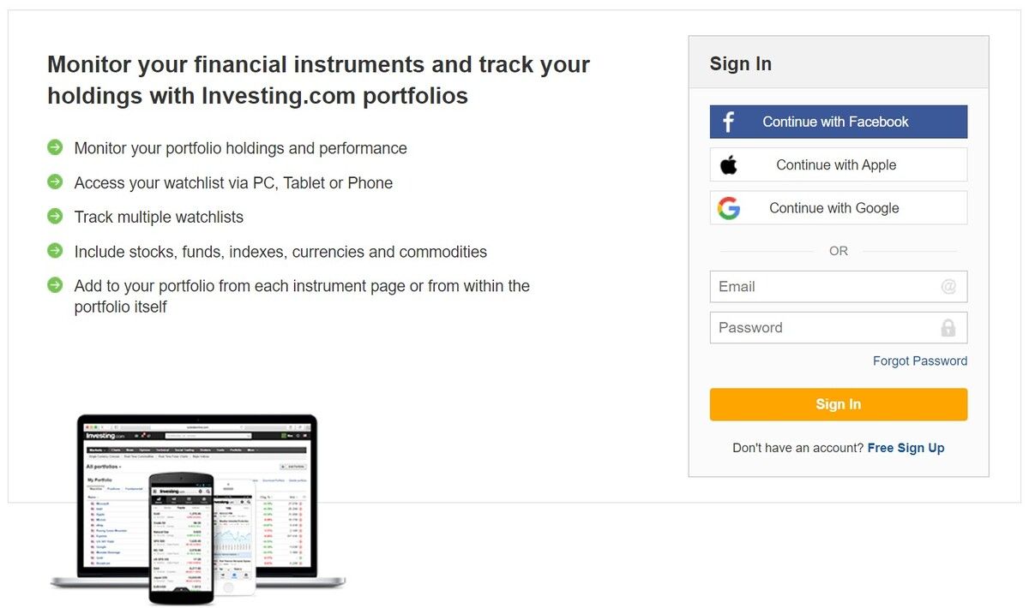The height and width of the screenshot is (608, 1029).
Task: Click the Facebook logo icon
Action: point(728,121)
